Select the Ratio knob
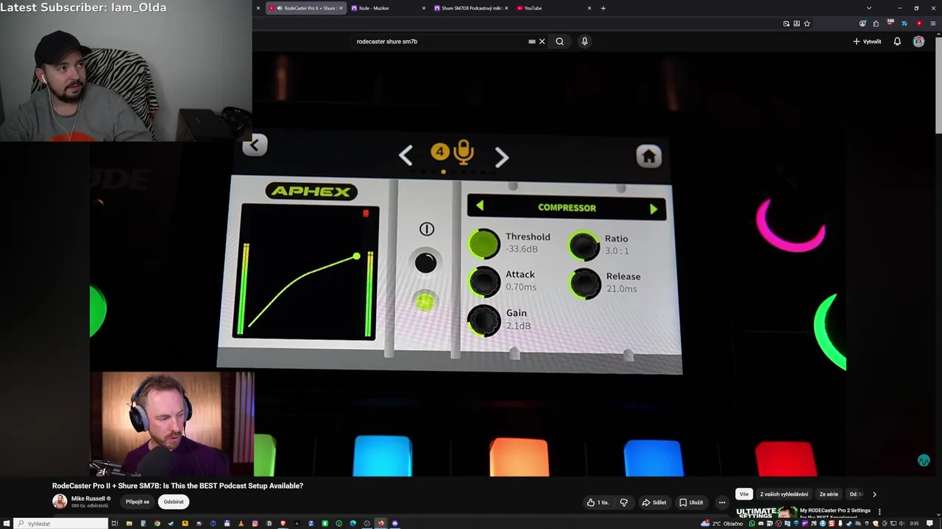942x529 pixels. (584, 245)
